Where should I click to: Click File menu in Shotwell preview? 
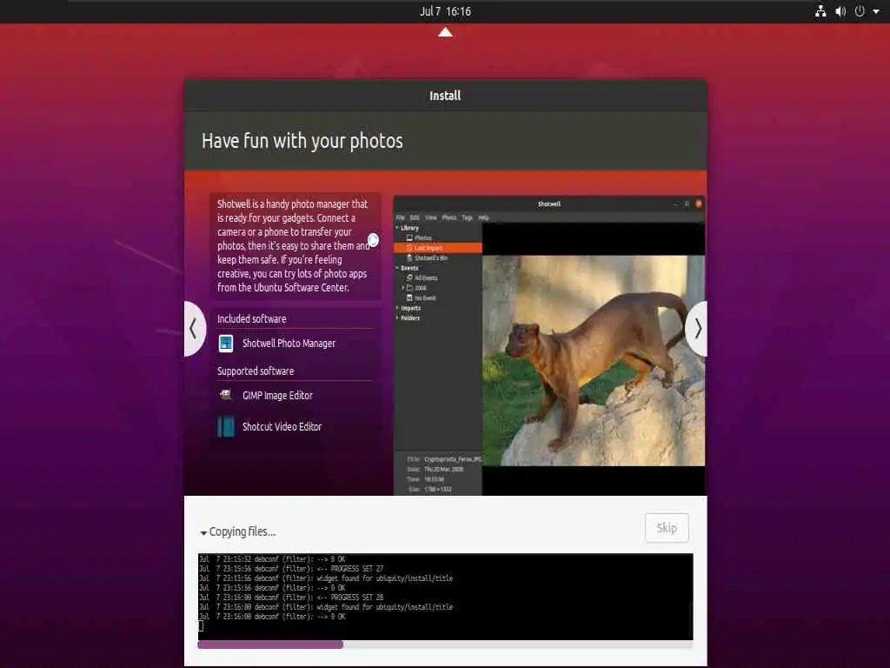click(400, 217)
